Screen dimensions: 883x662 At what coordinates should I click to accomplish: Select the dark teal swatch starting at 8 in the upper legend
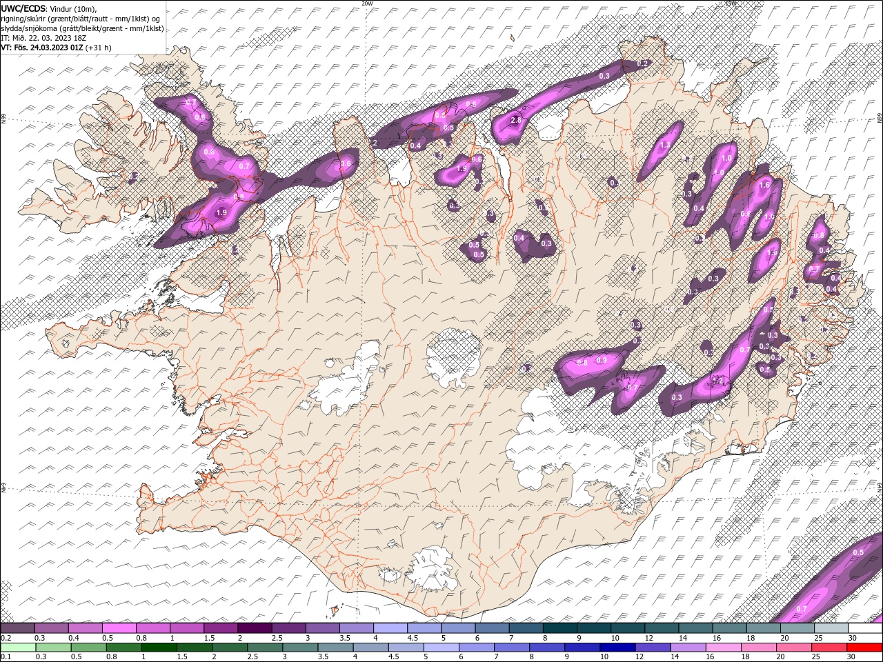tap(559, 628)
